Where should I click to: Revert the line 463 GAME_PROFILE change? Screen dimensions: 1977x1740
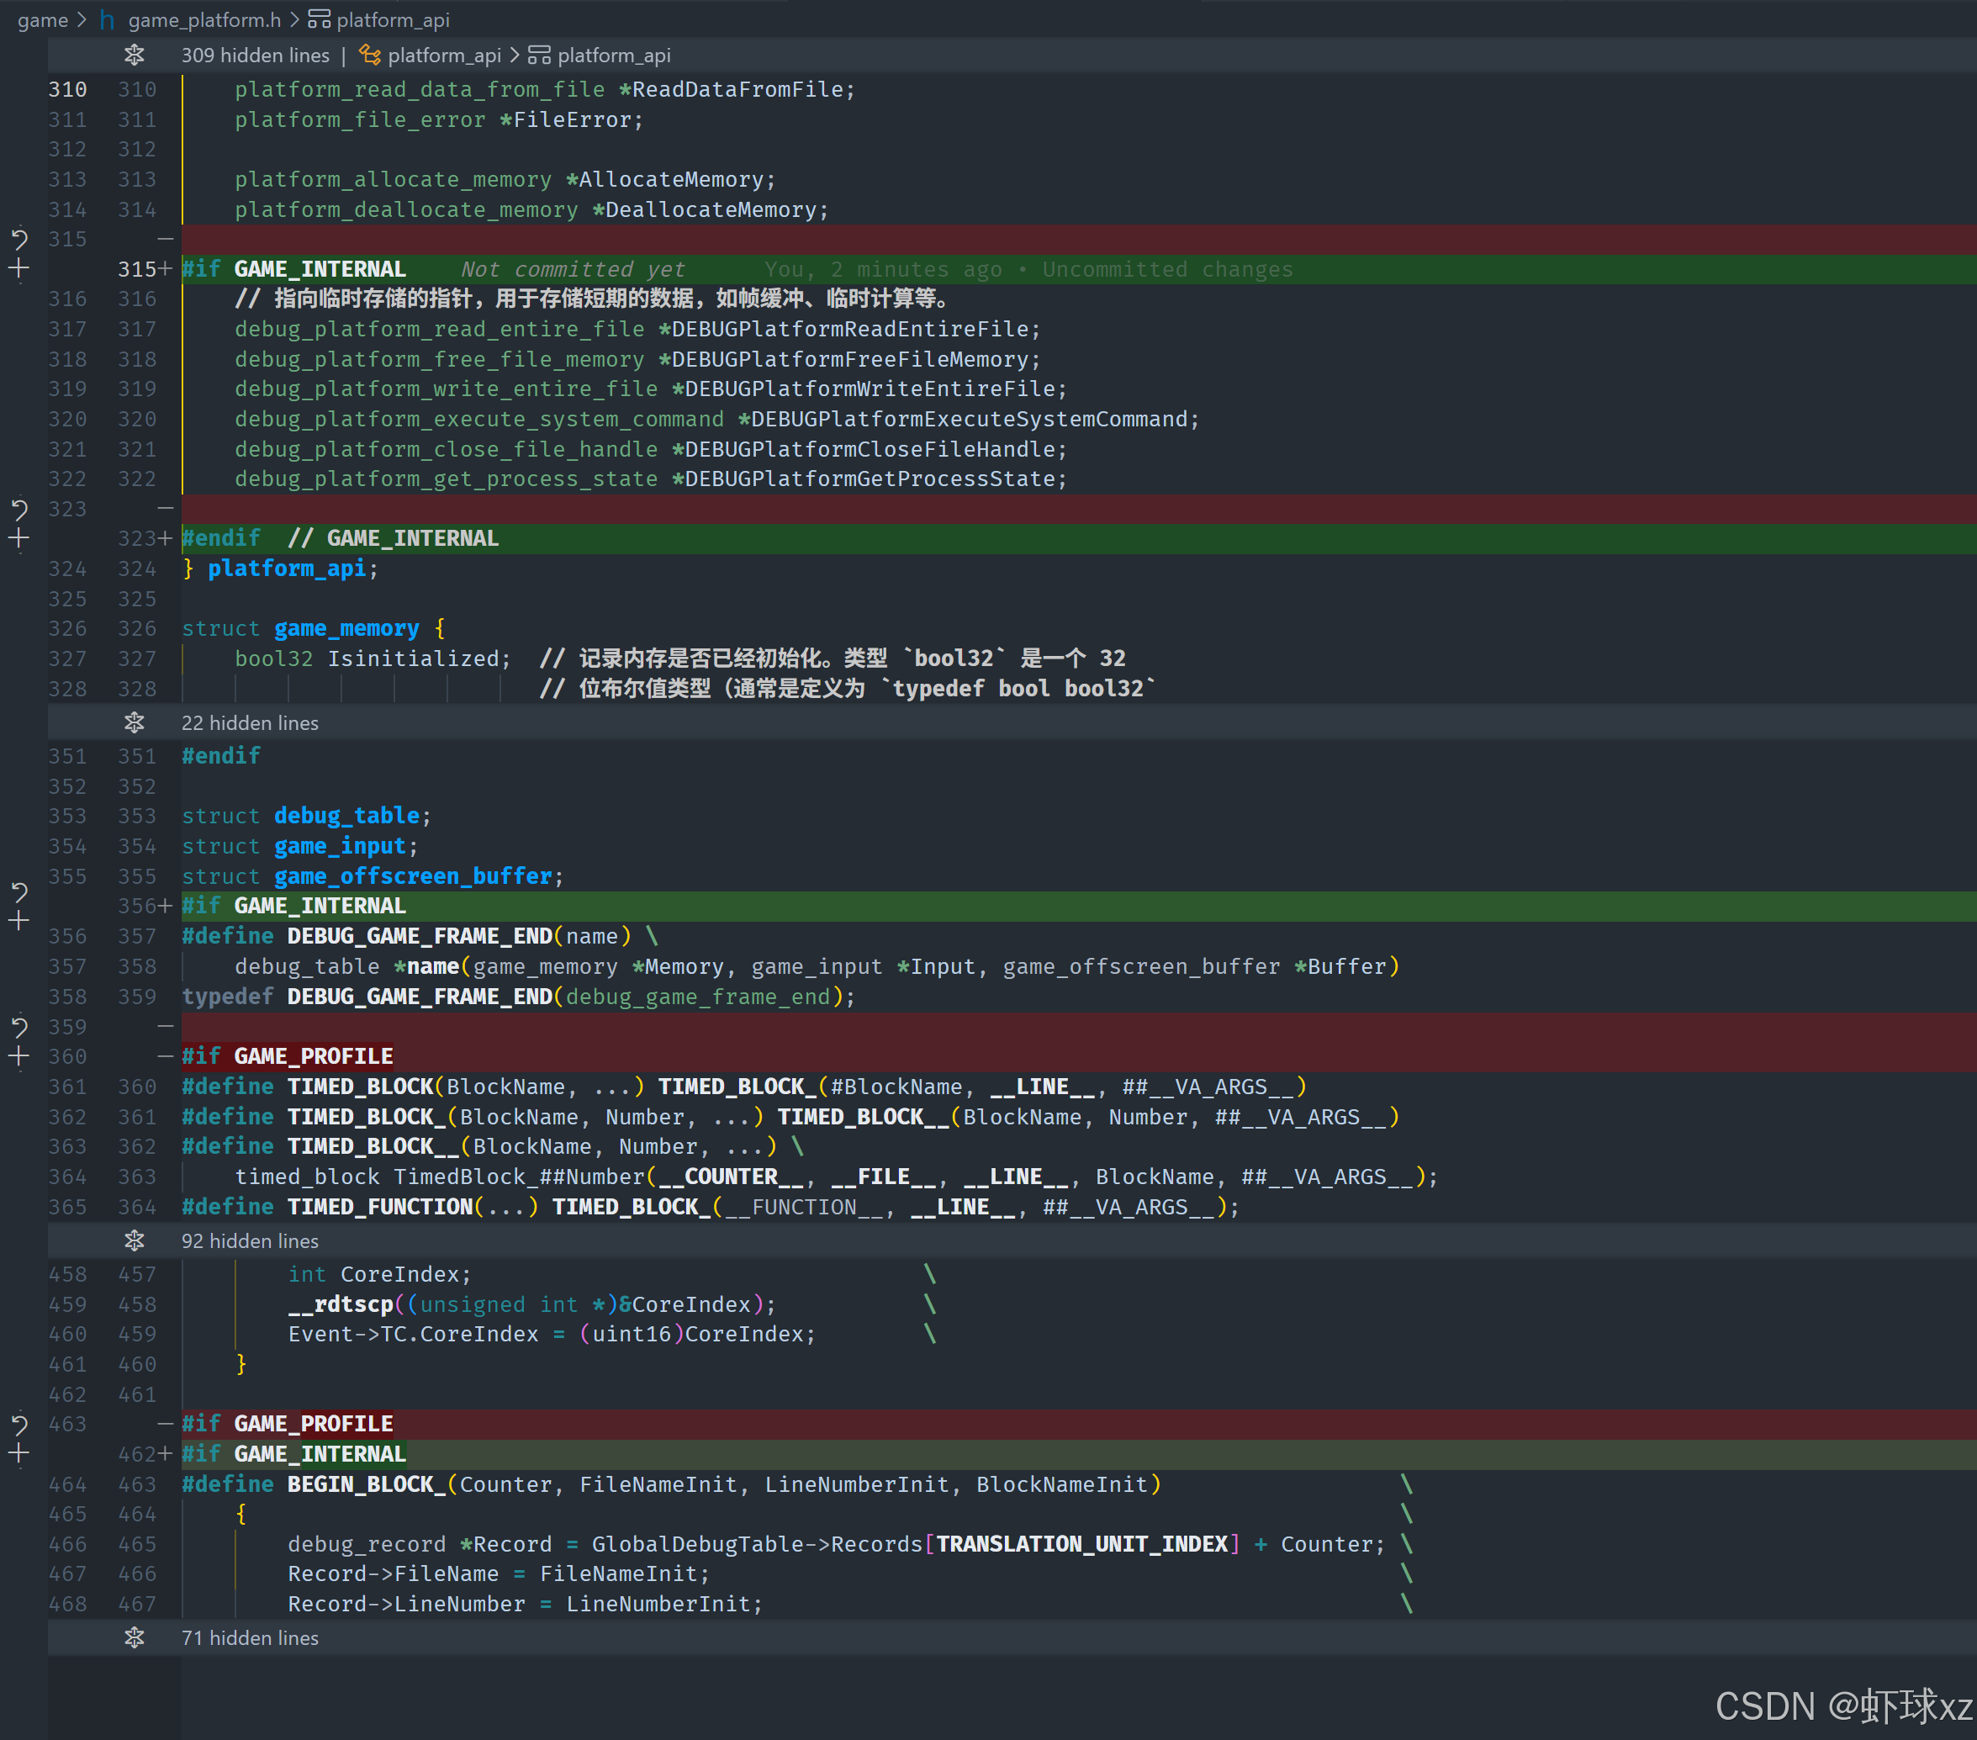tap(19, 1424)
